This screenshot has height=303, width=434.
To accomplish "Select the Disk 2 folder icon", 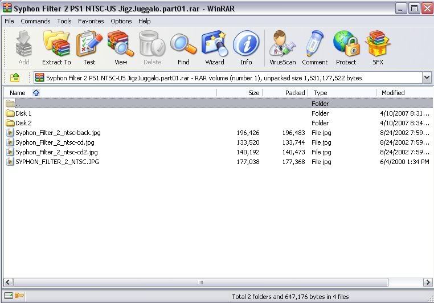I will pos(10,123).
